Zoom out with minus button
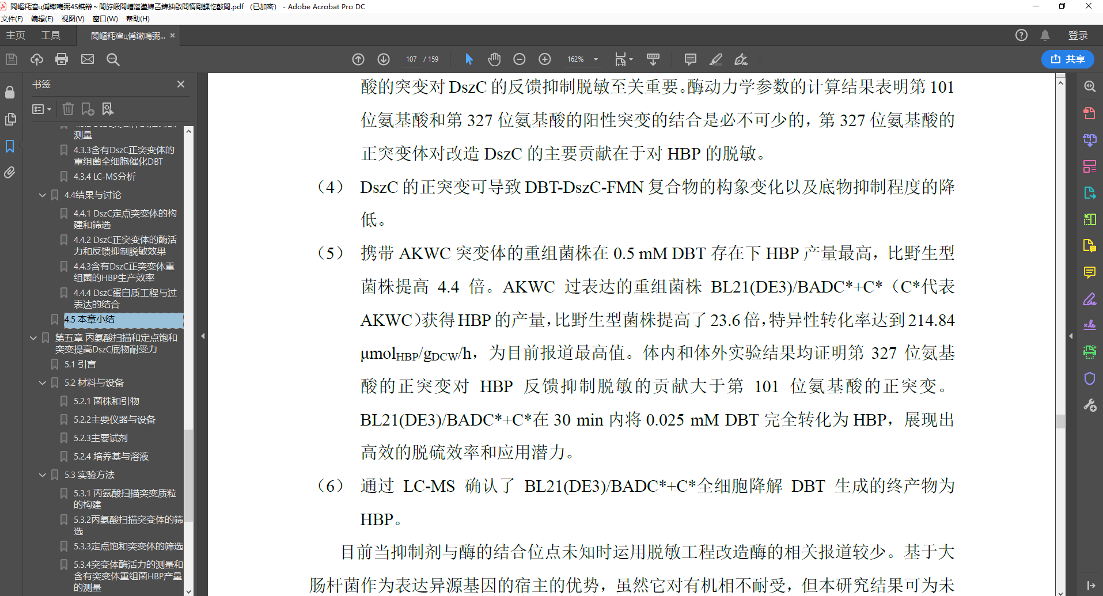This screenshot has height=596, width=1103. pos(520,59)
